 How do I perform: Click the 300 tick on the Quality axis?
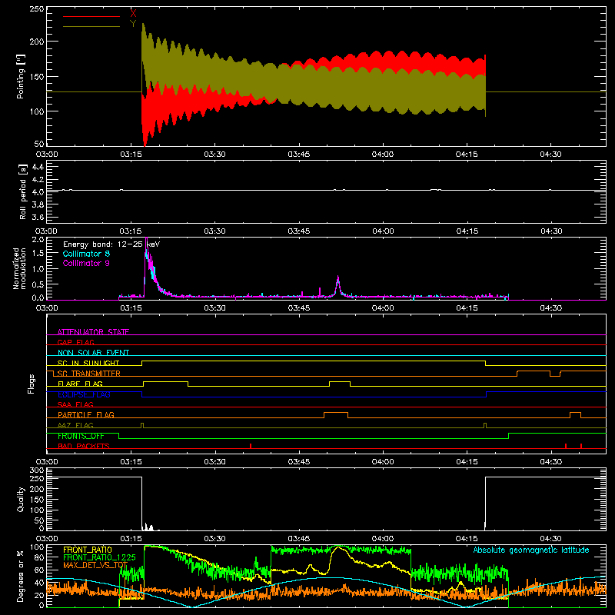[x=37, y=470]
